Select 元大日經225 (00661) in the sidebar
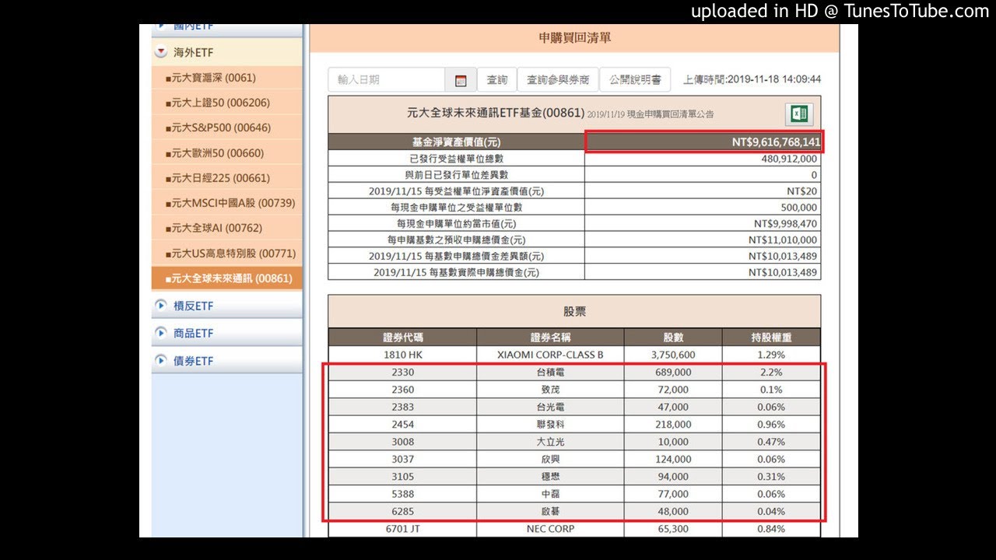This screenshot has height=560, width=996. [226, 178]
